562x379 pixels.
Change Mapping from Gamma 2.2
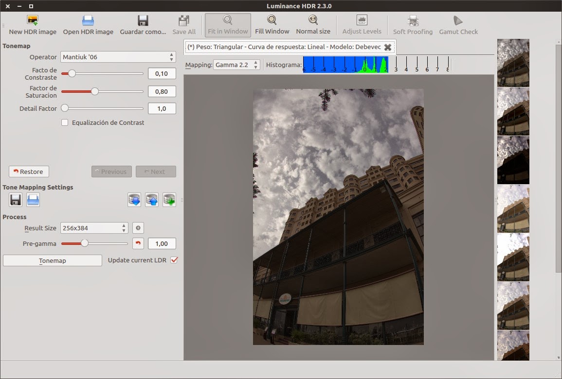coord(237,64)
